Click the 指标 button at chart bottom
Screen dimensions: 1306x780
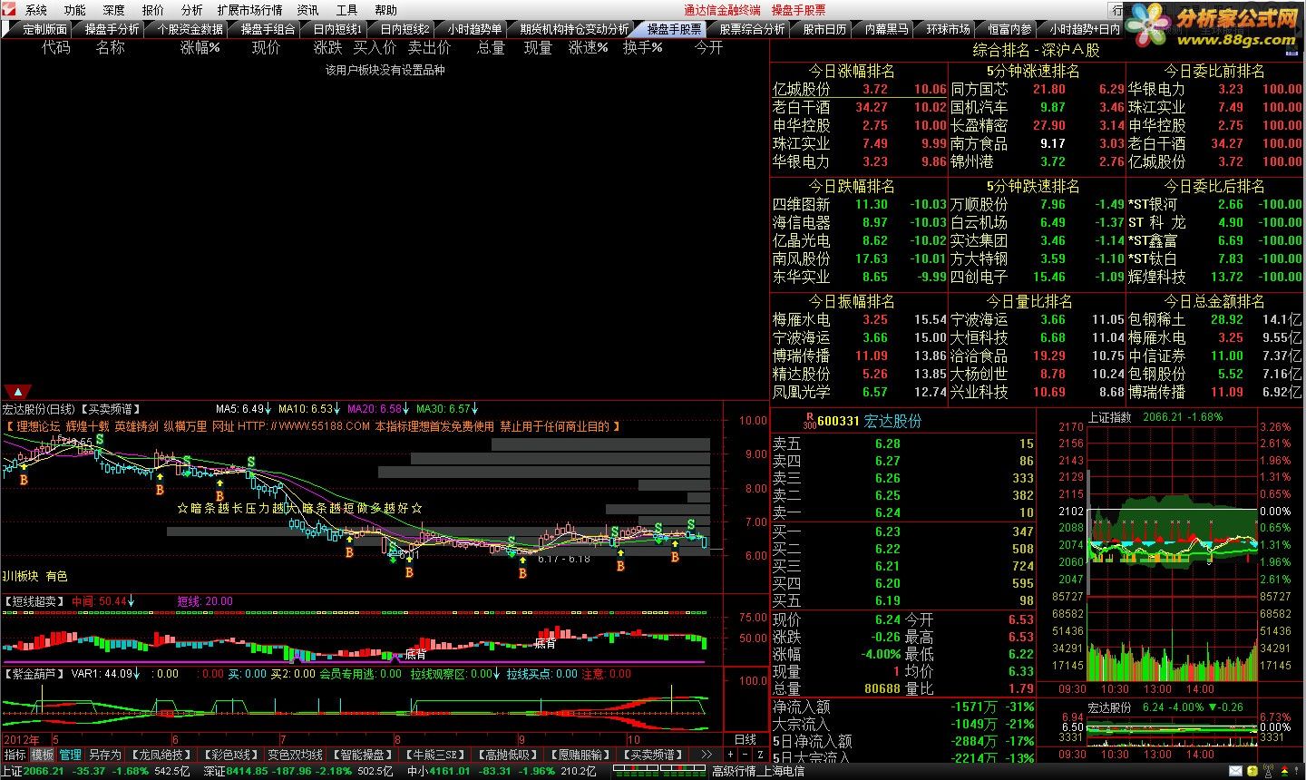pyautogui.click(x=15, y=755)
